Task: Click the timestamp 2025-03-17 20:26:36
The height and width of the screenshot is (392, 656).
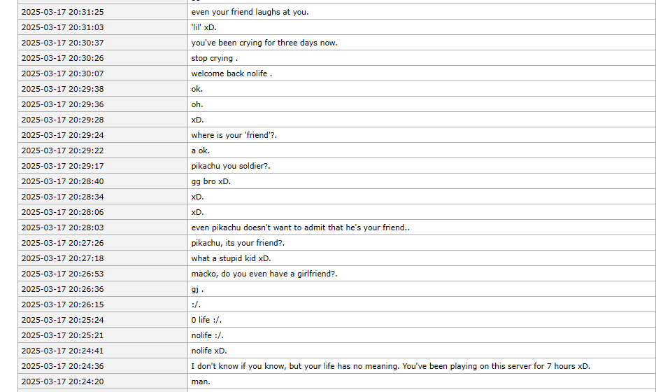Action: click(x=62, y=289)
